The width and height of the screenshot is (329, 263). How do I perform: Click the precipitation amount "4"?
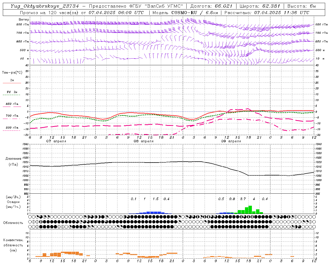(x=254, y=199)
